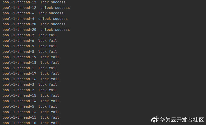
Task: Click the pool-1-thread-12 lock success line
Action: [x=34, y=2]
